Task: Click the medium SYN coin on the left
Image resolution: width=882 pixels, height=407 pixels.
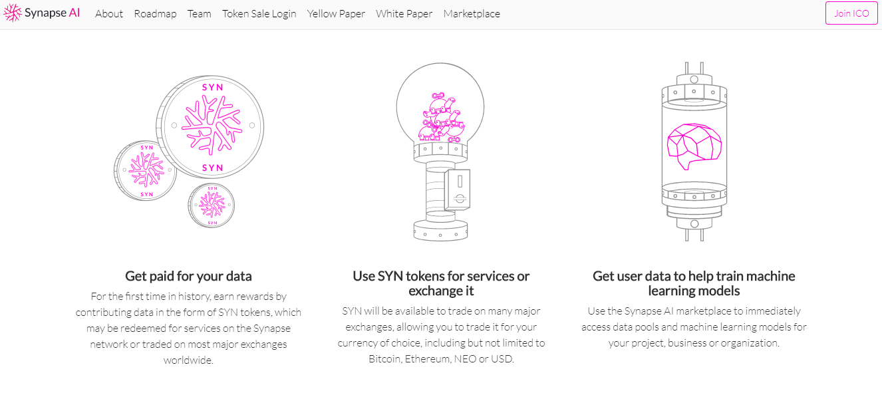Action: [x=146, y=170]
